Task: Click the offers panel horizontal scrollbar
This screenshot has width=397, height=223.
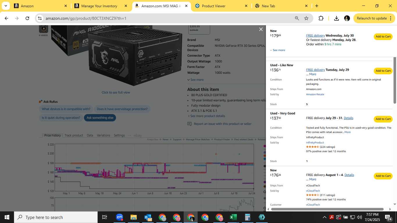Action: tap(327, 209)
